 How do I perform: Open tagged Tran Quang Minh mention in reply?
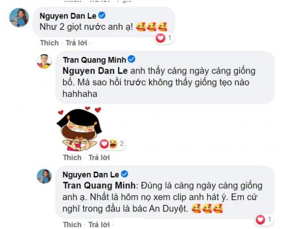99,186
